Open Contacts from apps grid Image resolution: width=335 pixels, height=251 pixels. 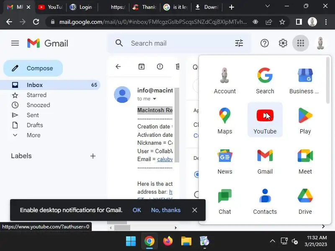click(x=265, y=200)
